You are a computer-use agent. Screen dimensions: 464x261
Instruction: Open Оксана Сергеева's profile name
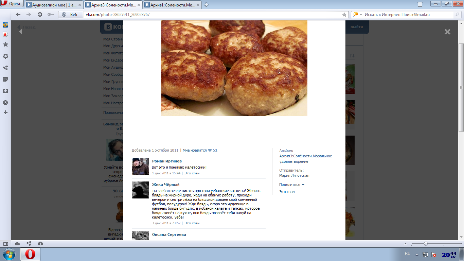pos(169,234)
